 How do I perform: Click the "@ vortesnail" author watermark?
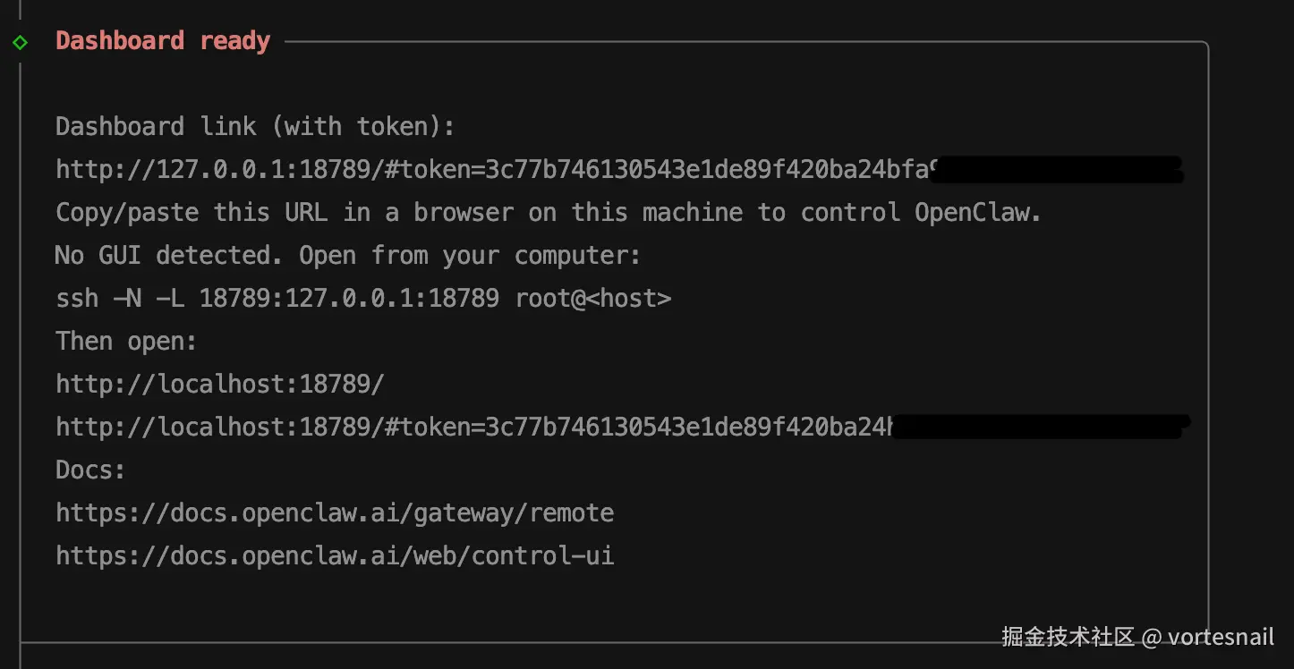tap(1209, 637)
